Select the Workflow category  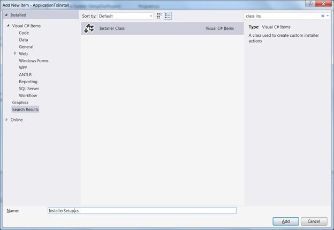point(28,96)
